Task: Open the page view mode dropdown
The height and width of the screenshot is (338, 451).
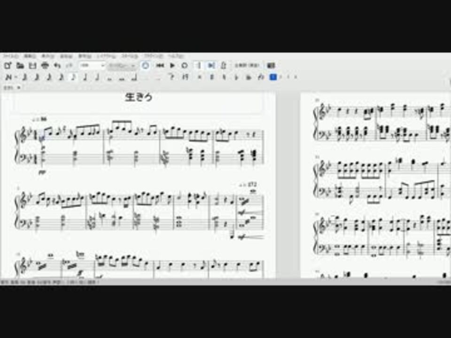Action: point(122,66)
